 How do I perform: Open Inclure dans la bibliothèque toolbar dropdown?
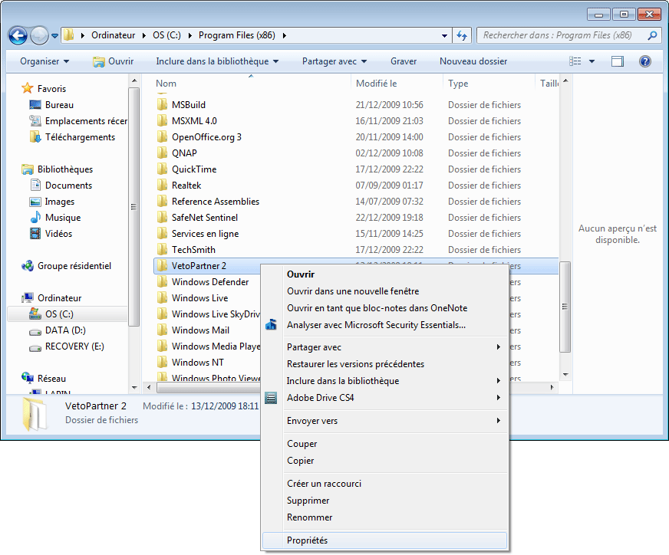[x=217, y=61]
